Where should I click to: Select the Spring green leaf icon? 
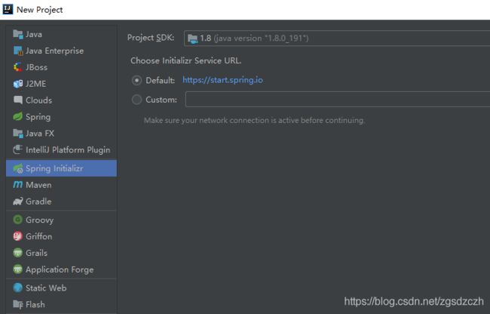(18, 117)
